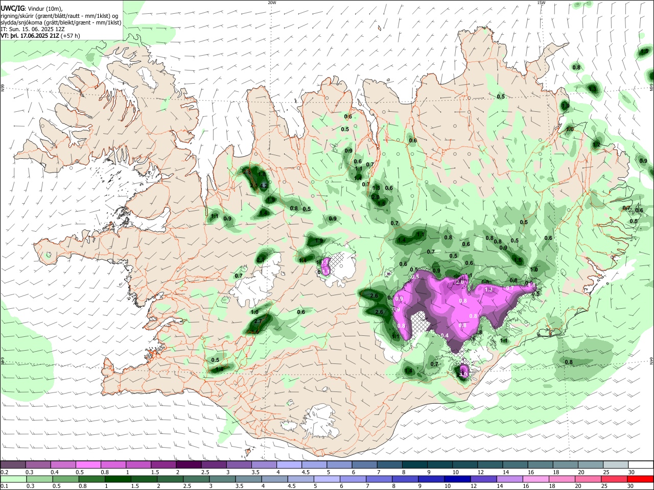Click the '4.2' precipitation value on the map
The width and height of the screenshot is (654, 490).
click(x=264, y=186)
